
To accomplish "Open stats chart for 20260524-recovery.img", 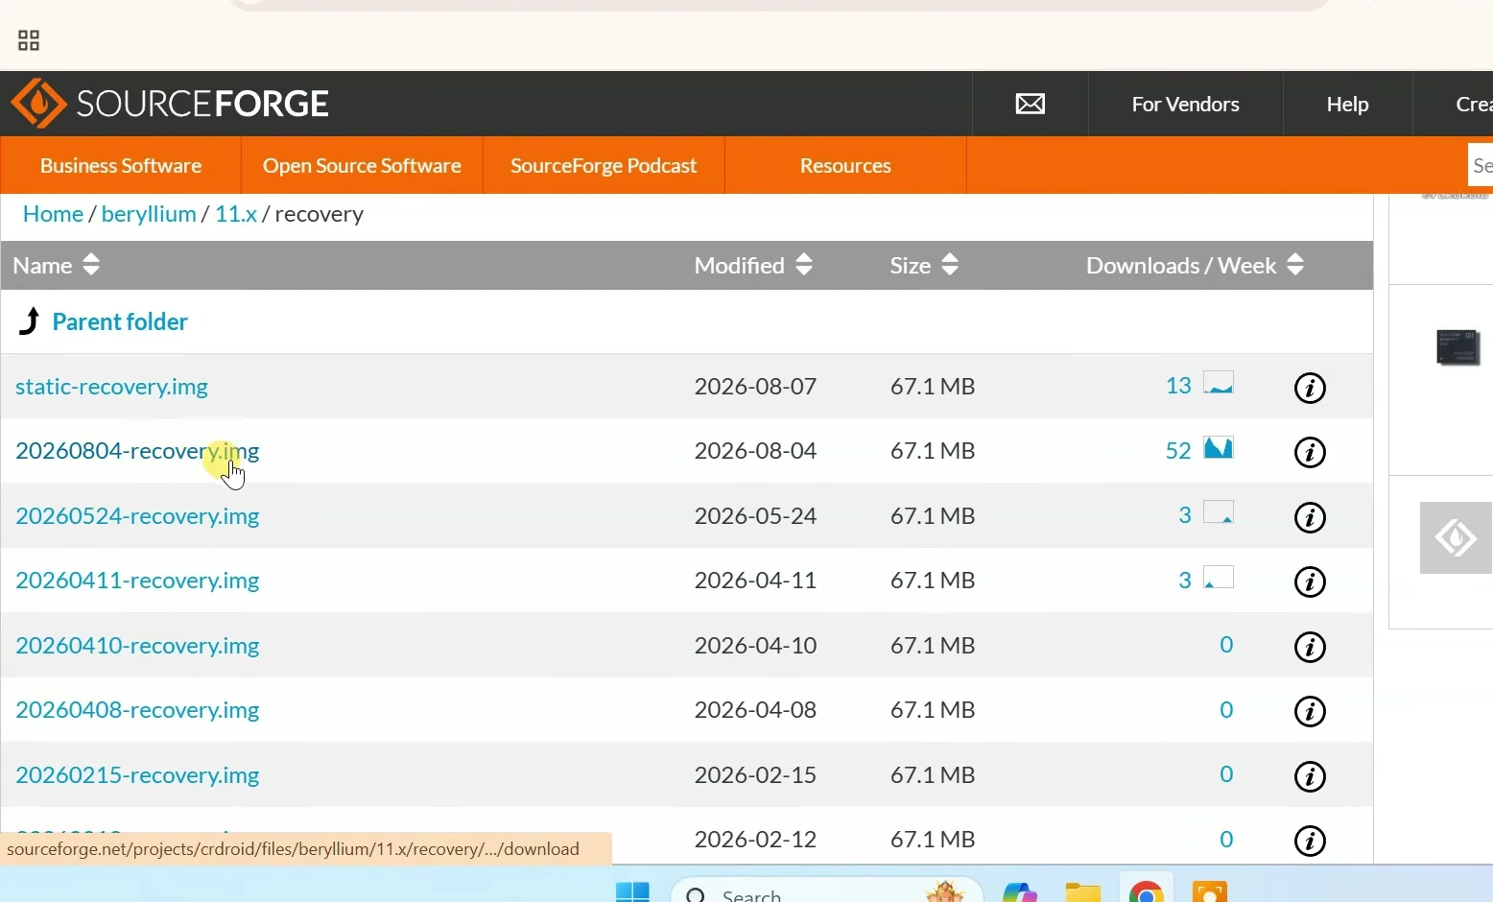I will (1219, 512).
